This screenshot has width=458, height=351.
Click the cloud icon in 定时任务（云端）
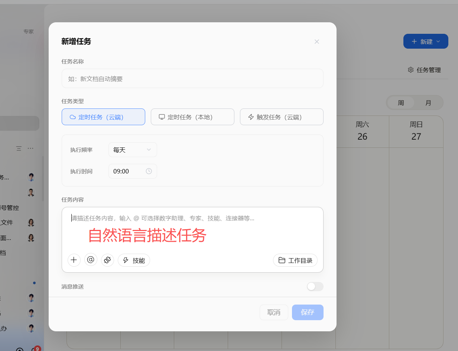[x=73, y=117]
